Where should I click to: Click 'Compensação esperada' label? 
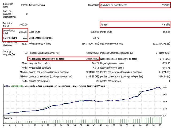click(41, 38)
